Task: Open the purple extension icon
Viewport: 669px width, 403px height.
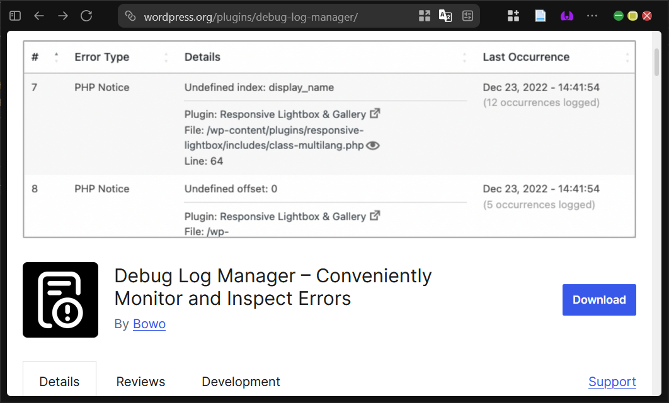Action: click(566, 16)
